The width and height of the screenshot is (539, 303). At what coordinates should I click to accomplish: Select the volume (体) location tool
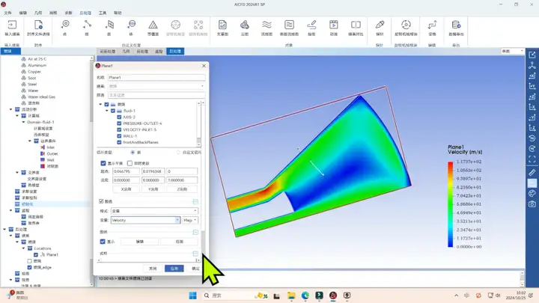131,28
